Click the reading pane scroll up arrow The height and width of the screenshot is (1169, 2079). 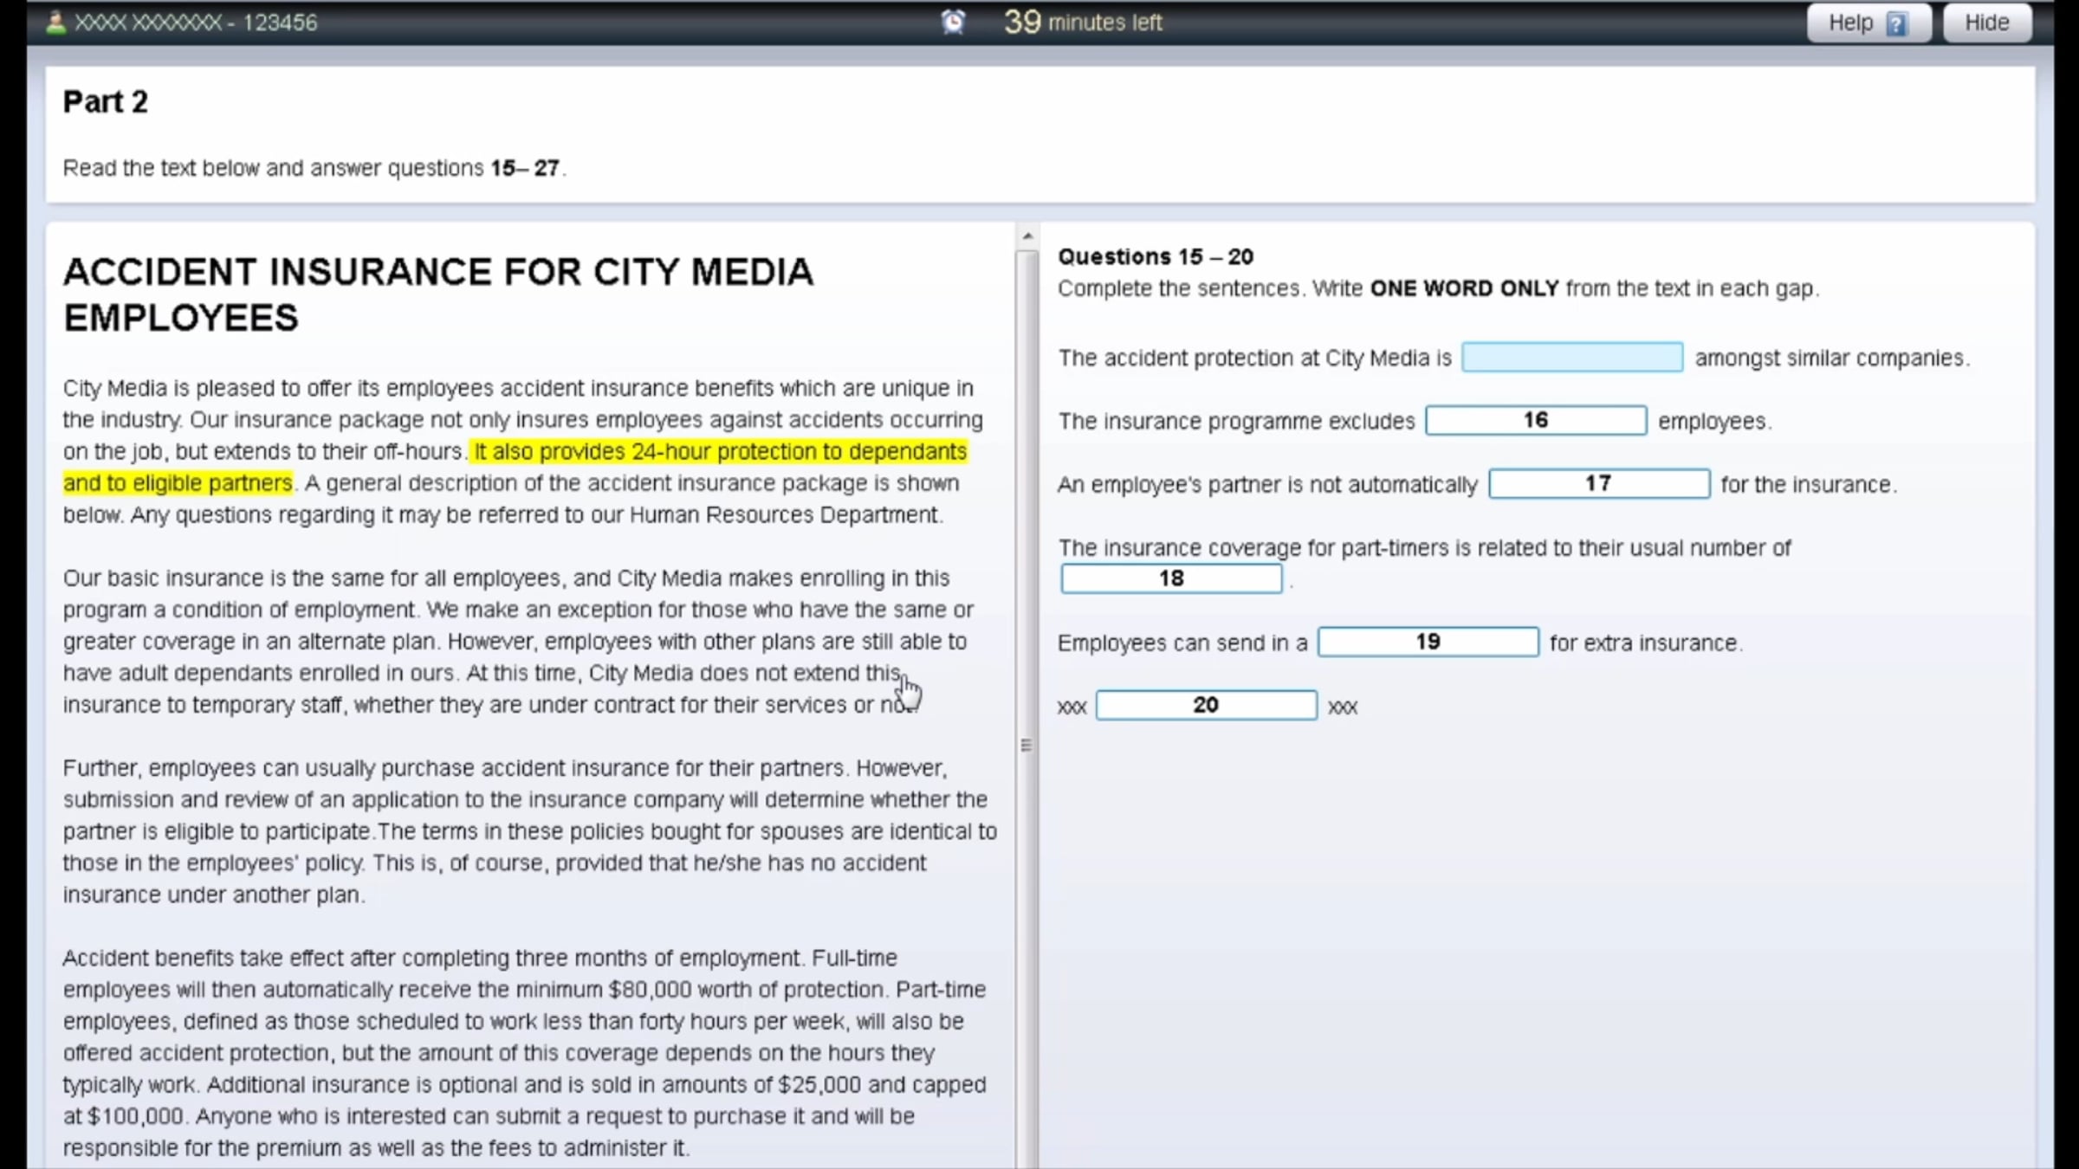click(x=1027, y=236)
